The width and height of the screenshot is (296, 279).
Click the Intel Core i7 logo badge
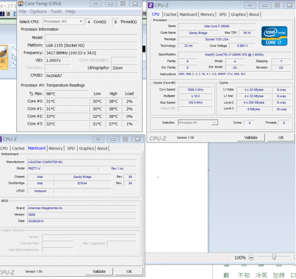coord(274,36)
